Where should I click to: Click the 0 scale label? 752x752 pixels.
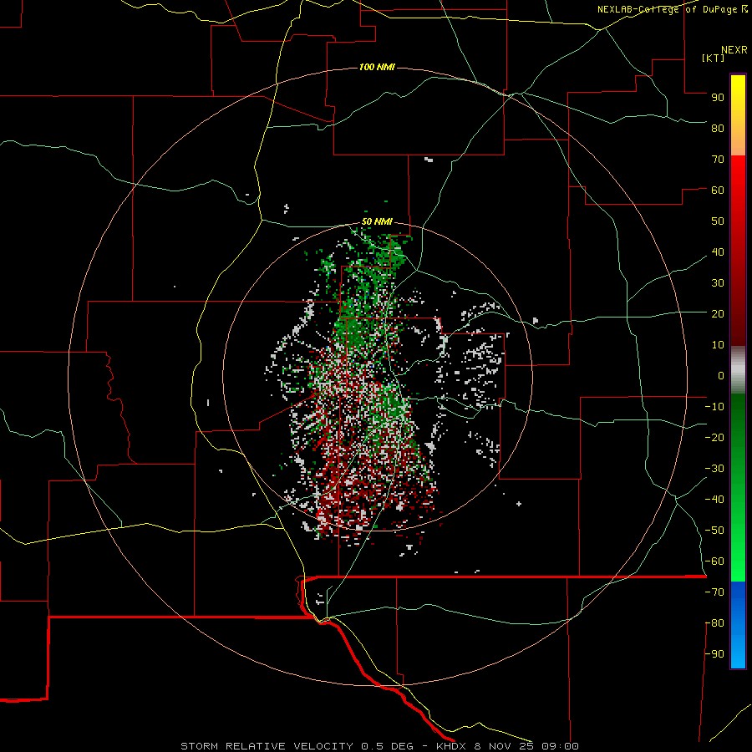(721, 375)
